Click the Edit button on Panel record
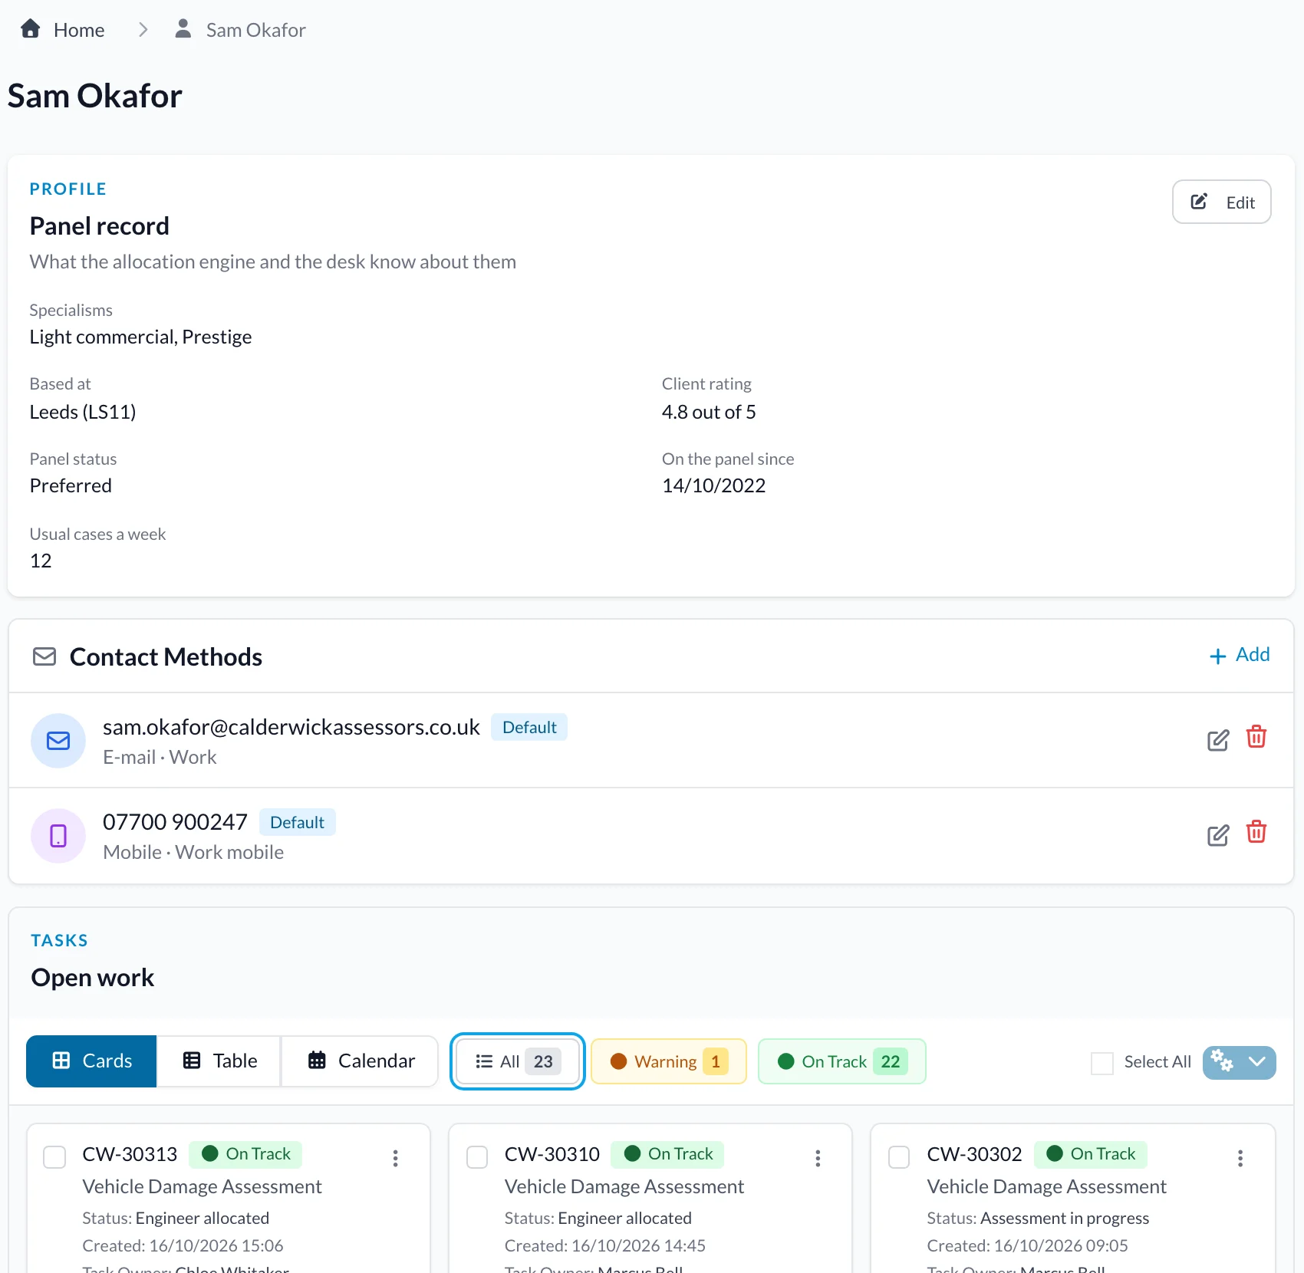The image size is (1304, 1273). [x=1221, y=202]
